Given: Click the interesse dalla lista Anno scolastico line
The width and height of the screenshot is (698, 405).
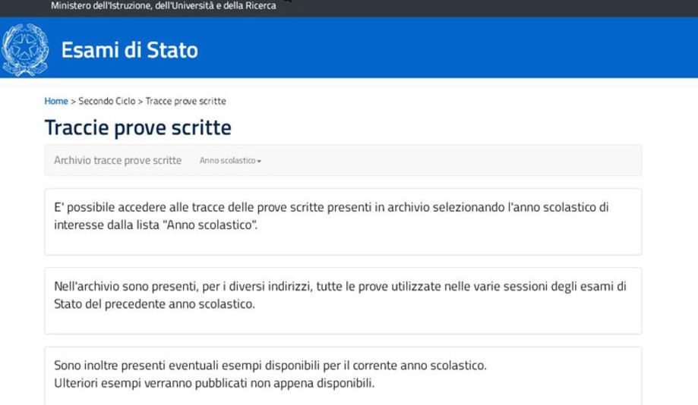Looking at the screenshot, I should click(x=156, y=225).
